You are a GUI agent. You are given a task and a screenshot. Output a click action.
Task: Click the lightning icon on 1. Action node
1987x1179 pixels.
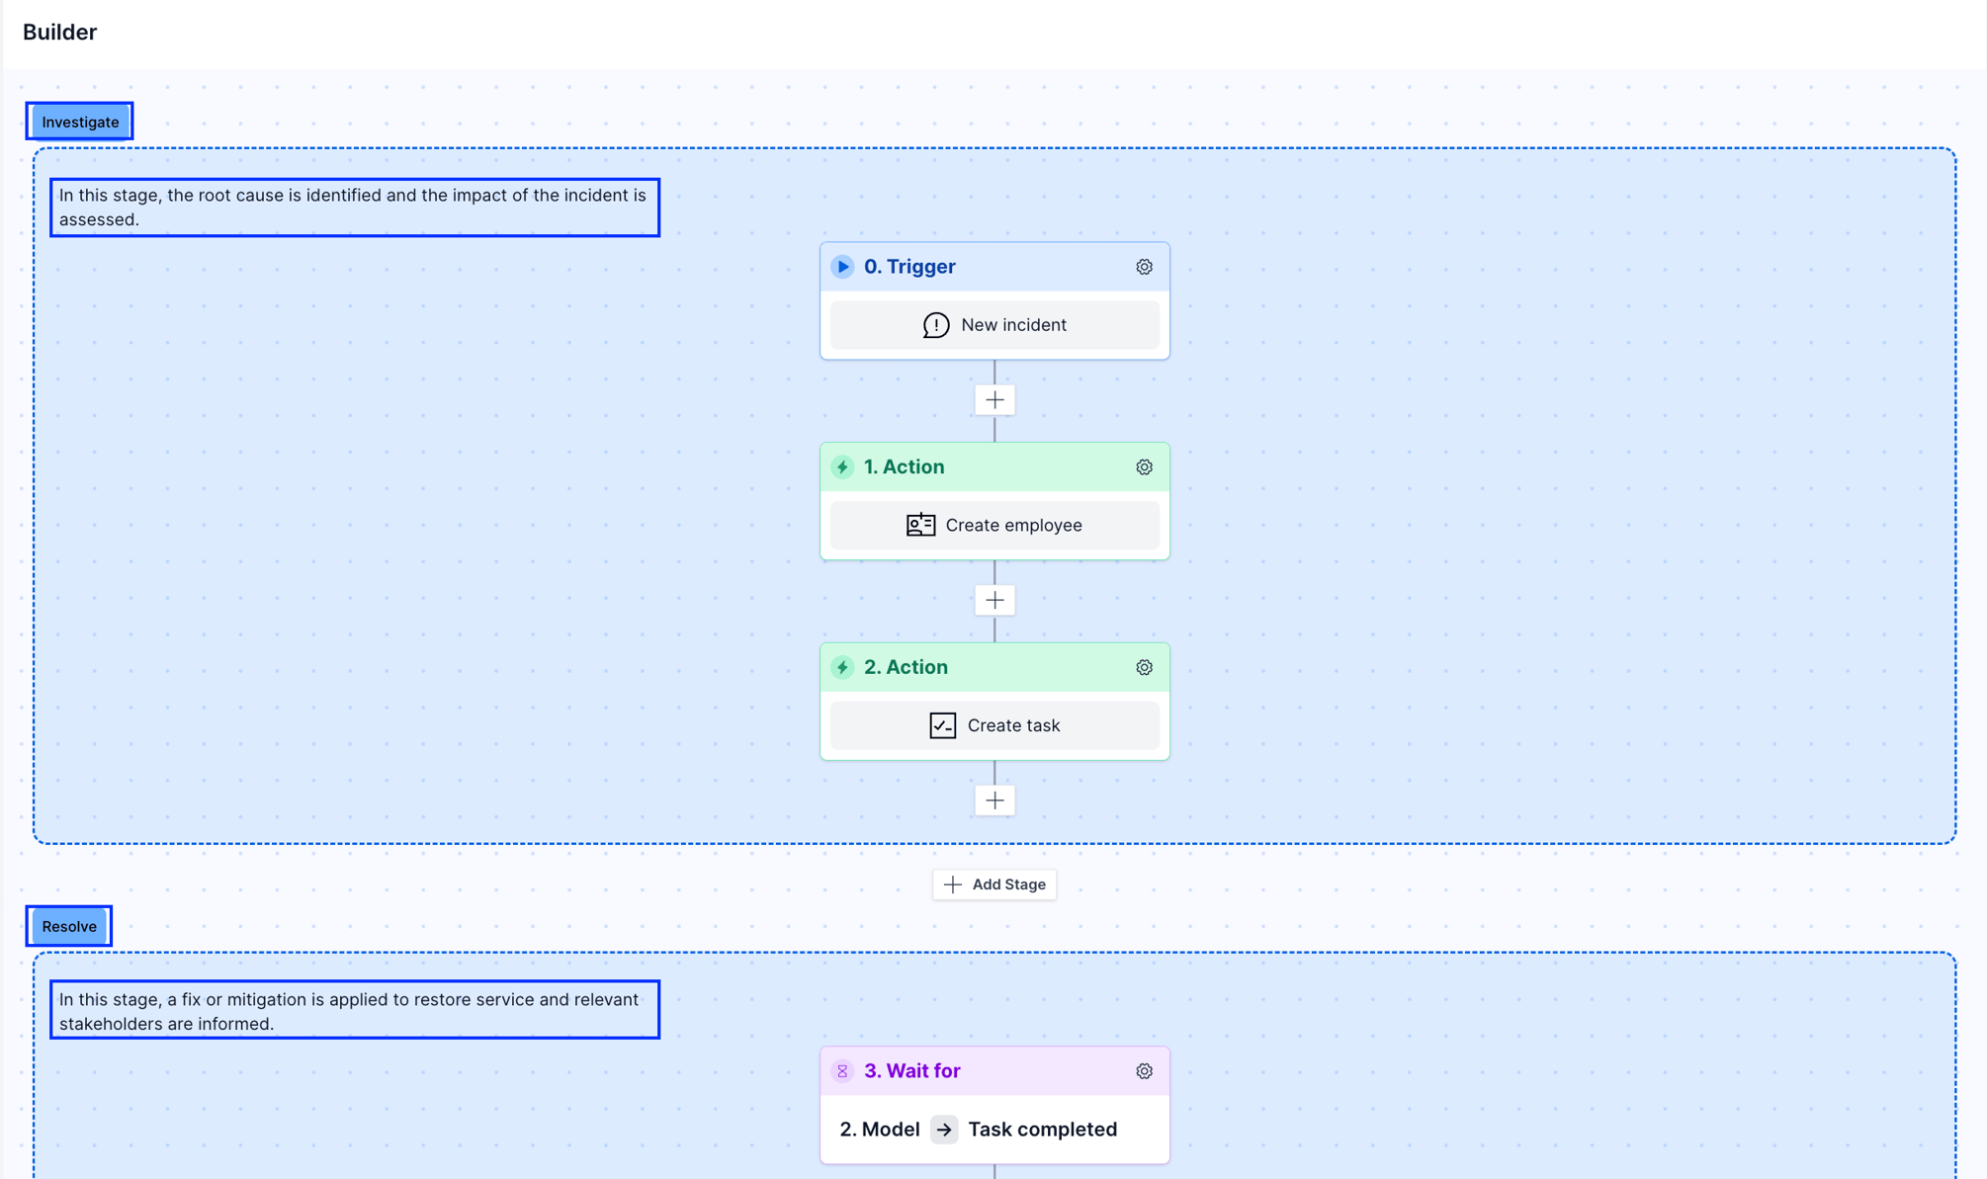point(842,466)
